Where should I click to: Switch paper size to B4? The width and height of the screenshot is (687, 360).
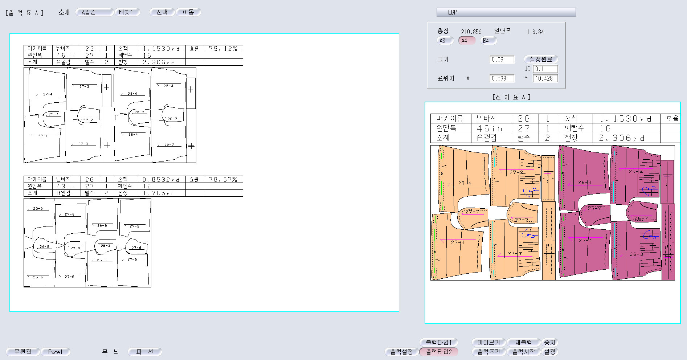488,41
